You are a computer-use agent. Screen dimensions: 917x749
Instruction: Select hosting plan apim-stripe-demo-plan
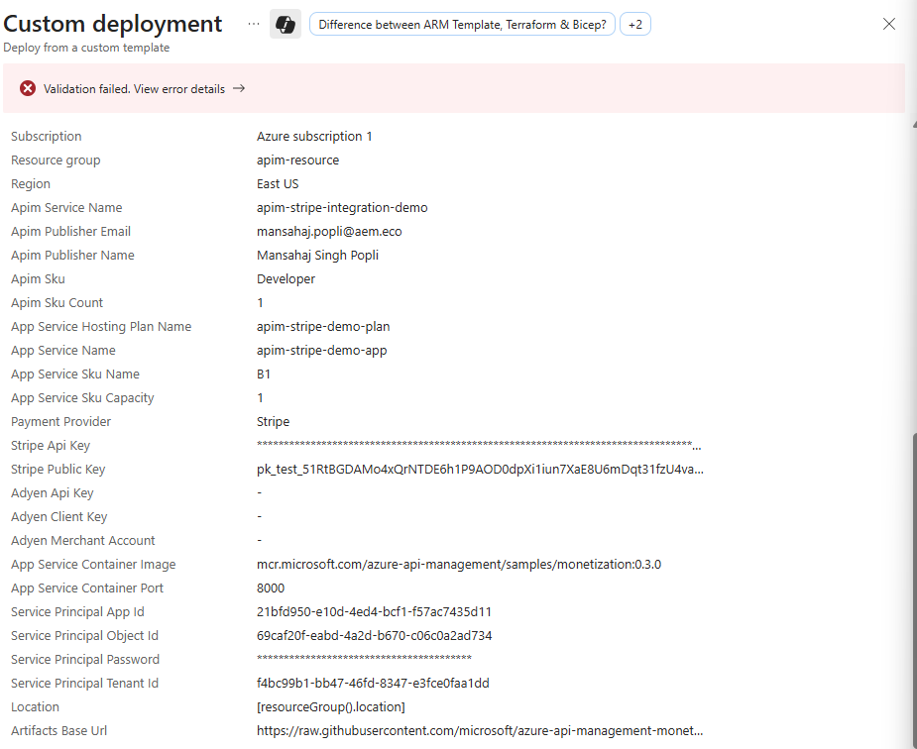pyautogui.click(x=323, y=327)
